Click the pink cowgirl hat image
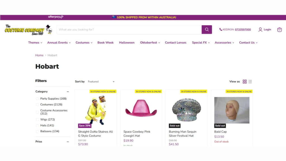This screenshot has width=286, height=161. (141, 108)
